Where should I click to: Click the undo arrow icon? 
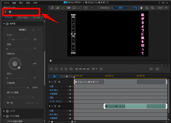(x=86, y=8)
